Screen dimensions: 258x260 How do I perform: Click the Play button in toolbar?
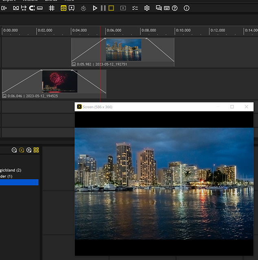pos(95,8)
